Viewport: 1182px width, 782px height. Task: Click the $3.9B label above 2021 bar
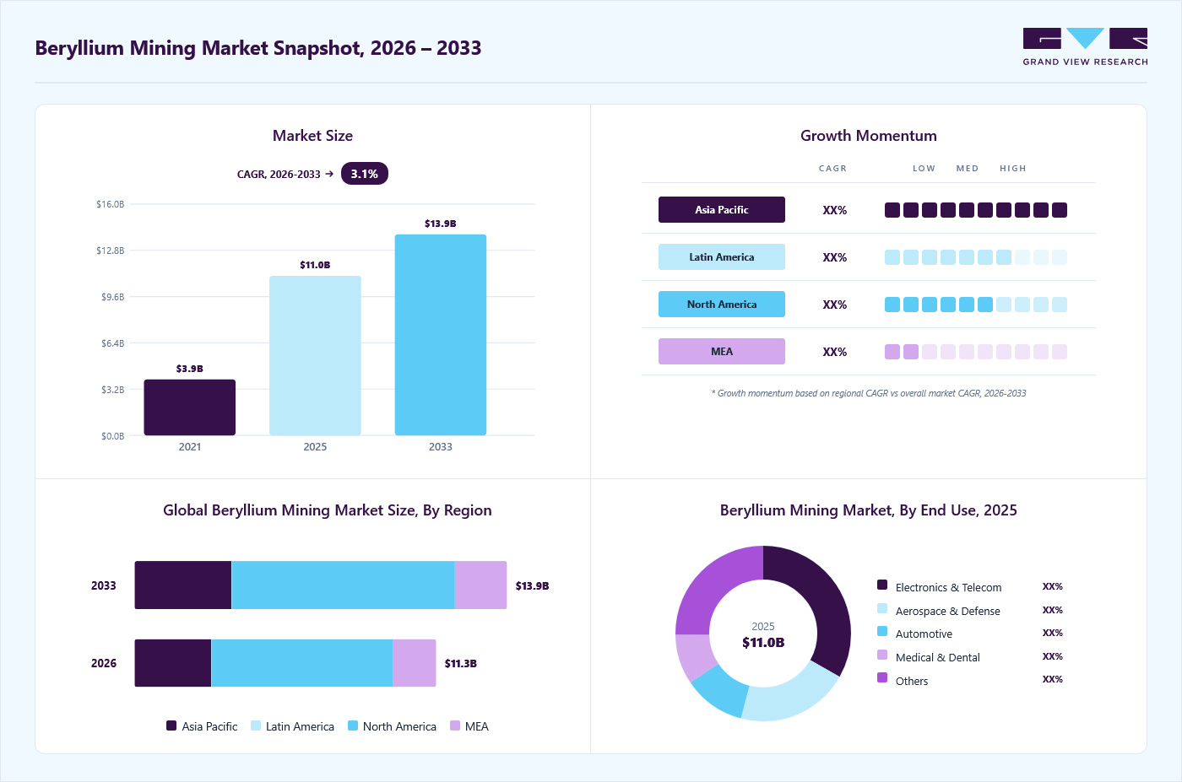[x=190, y=369]
